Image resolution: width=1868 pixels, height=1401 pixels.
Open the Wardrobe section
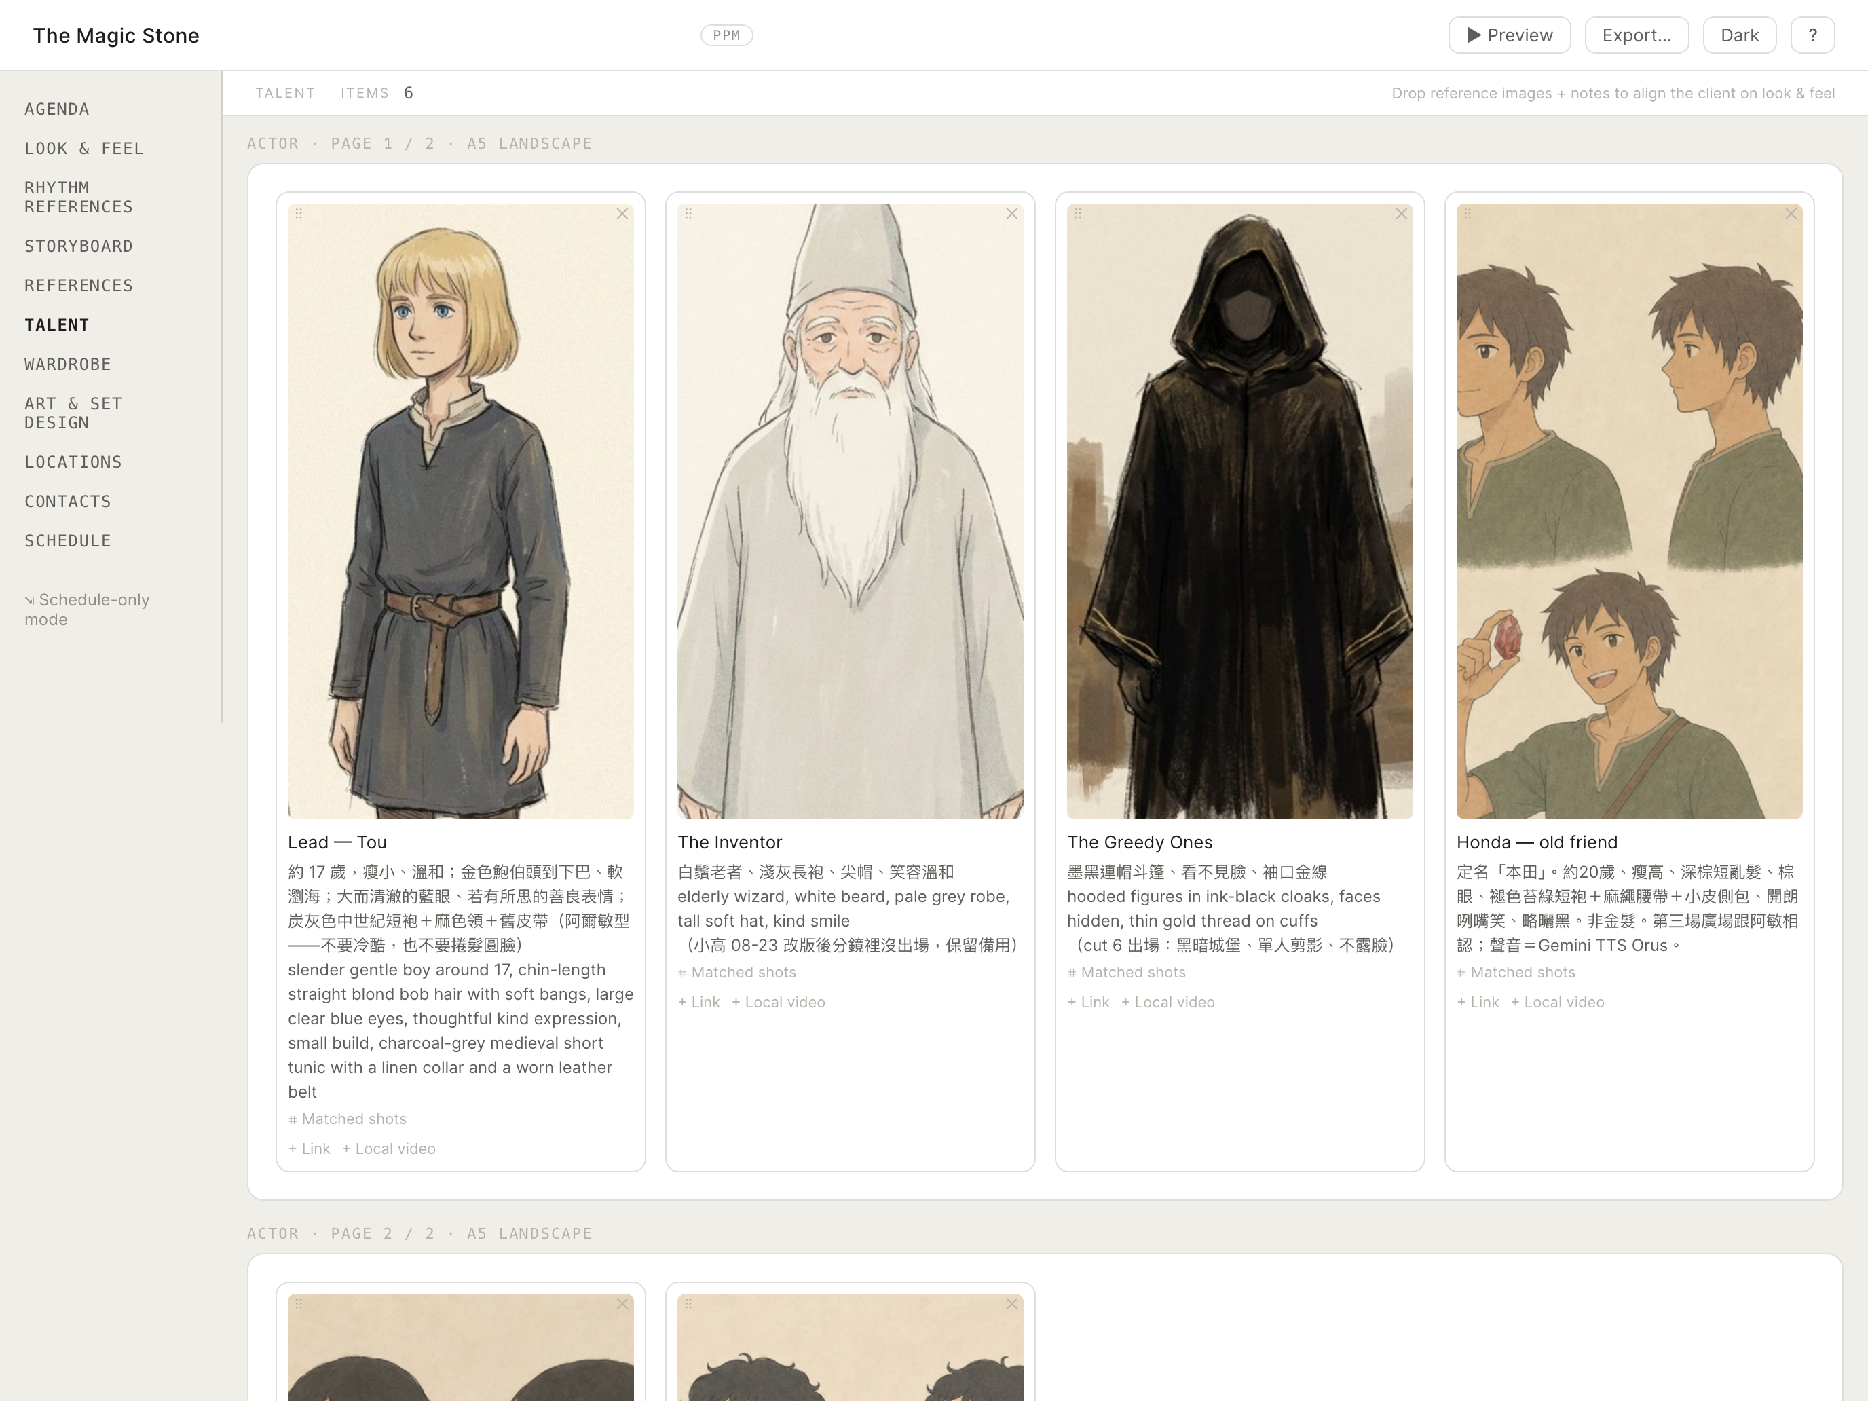click(68, 364)
